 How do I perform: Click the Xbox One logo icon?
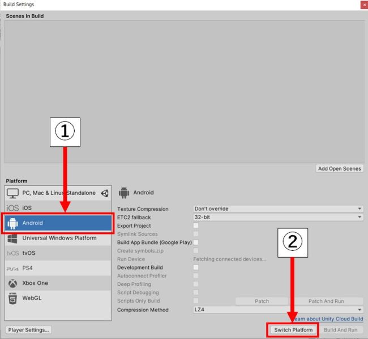pyautogui.click(x=12, y=284)
